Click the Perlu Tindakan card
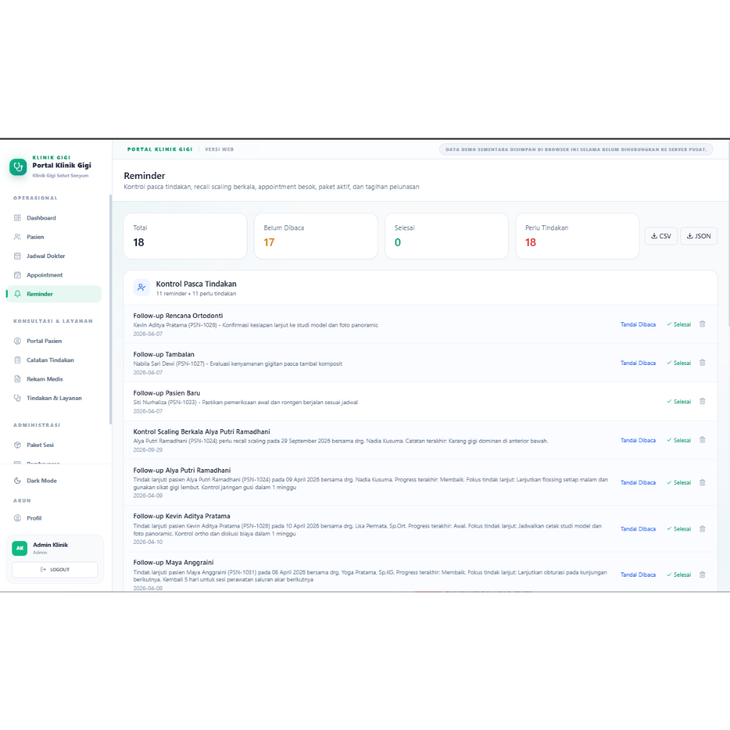The height and width of the screenshot is (730, 730). coord(577,236)
